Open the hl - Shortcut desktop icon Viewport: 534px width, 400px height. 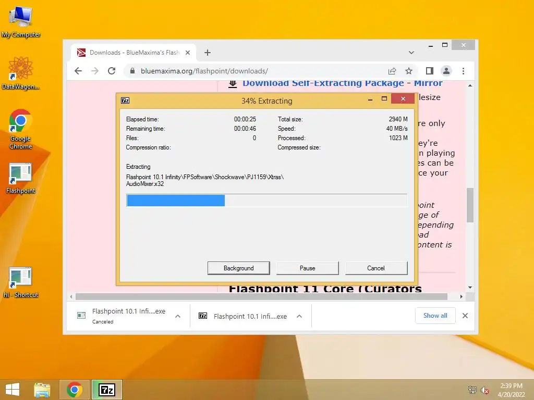21,283
